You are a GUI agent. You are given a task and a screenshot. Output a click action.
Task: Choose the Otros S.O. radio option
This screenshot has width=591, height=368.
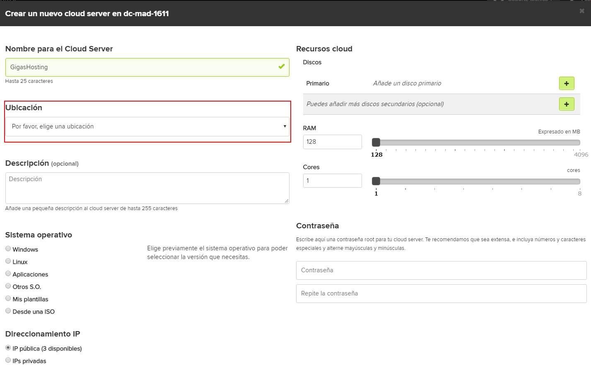tap(8, 286)
